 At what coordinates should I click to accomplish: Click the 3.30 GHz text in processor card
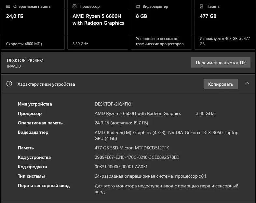click(x=80, y=44)
